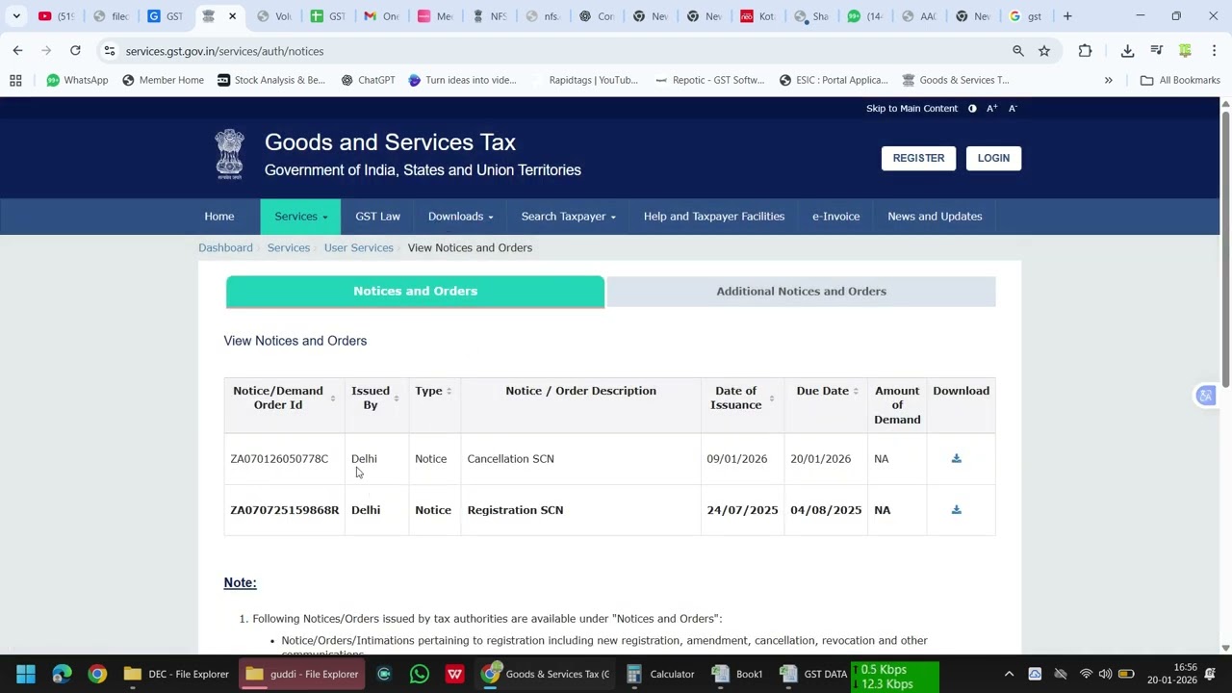Viewport: 1232px width, 693px height.
Task: Toggle the high contrast accessibility icon
Action: (x=972, y=109)
